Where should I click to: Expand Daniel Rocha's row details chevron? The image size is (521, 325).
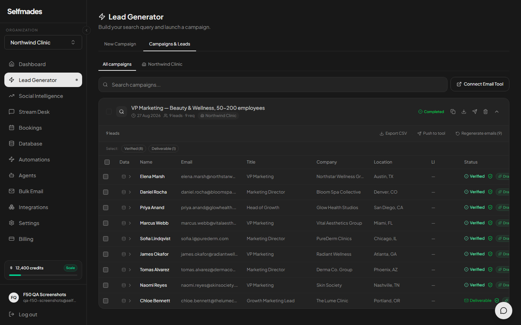130,192
